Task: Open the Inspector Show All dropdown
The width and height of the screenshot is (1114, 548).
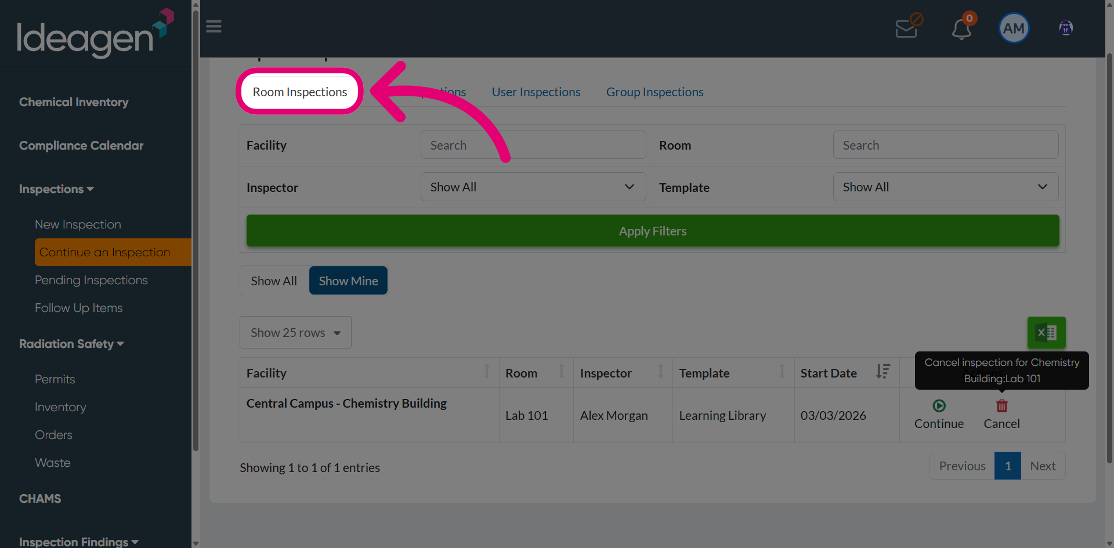Action: (x=533, y=187)
